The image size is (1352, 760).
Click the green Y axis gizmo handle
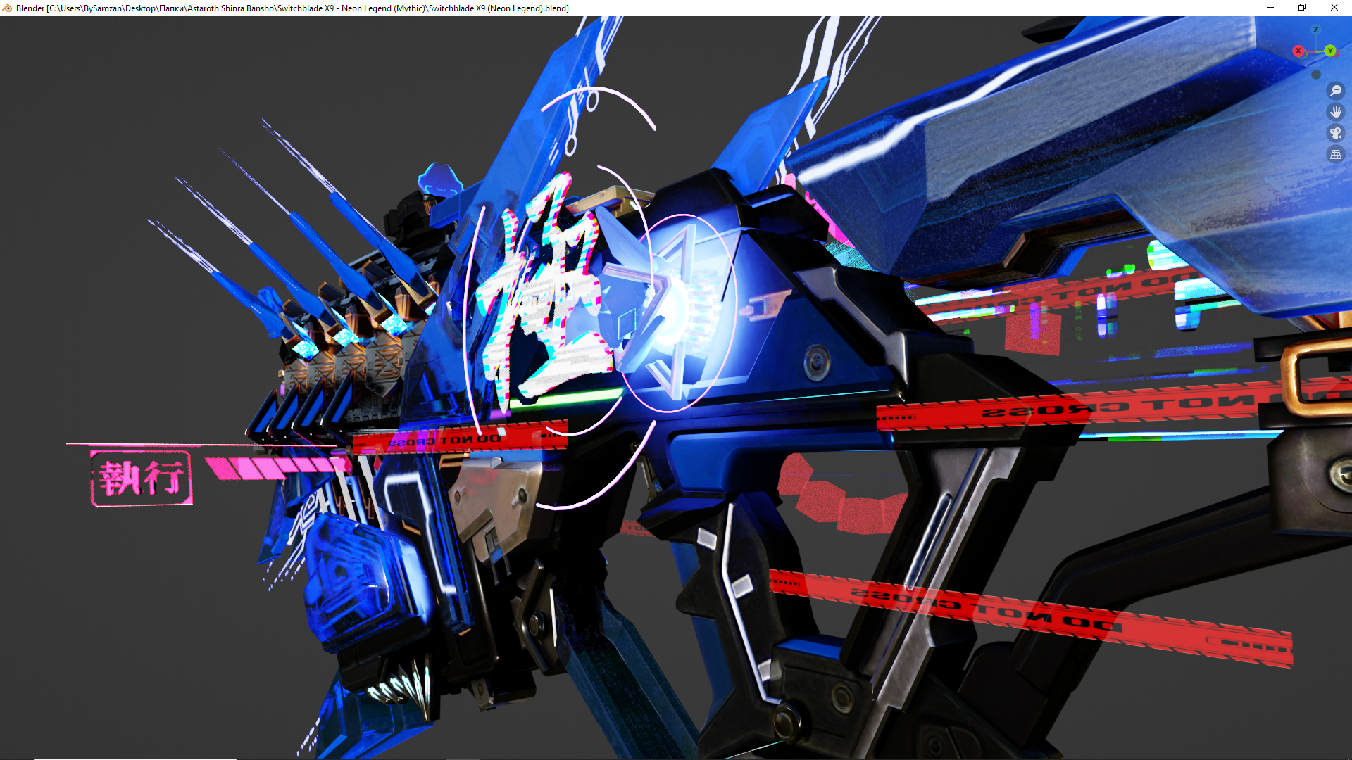click(x=1329, y=51)
